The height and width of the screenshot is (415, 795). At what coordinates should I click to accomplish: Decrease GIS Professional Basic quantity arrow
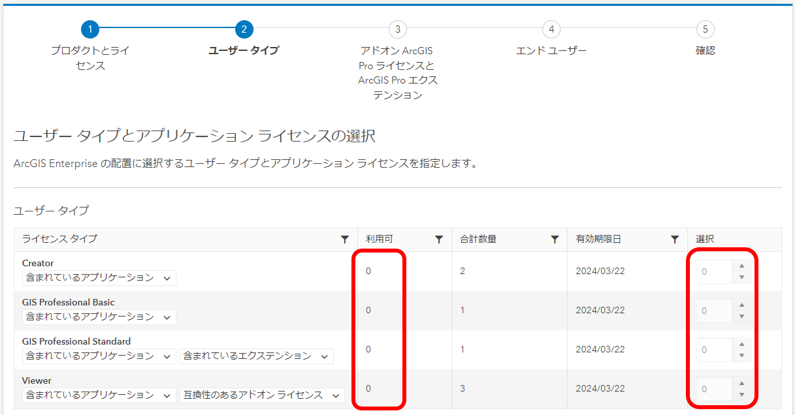point(741,316)
